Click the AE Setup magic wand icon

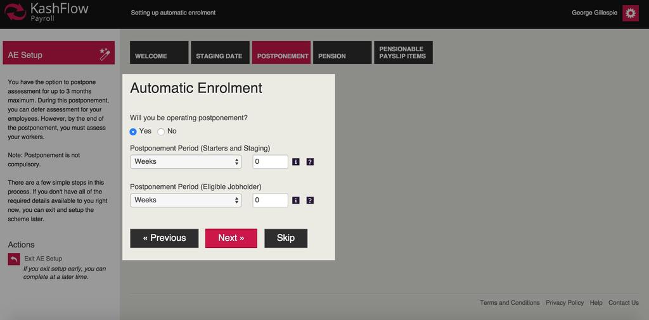(105, 55)
